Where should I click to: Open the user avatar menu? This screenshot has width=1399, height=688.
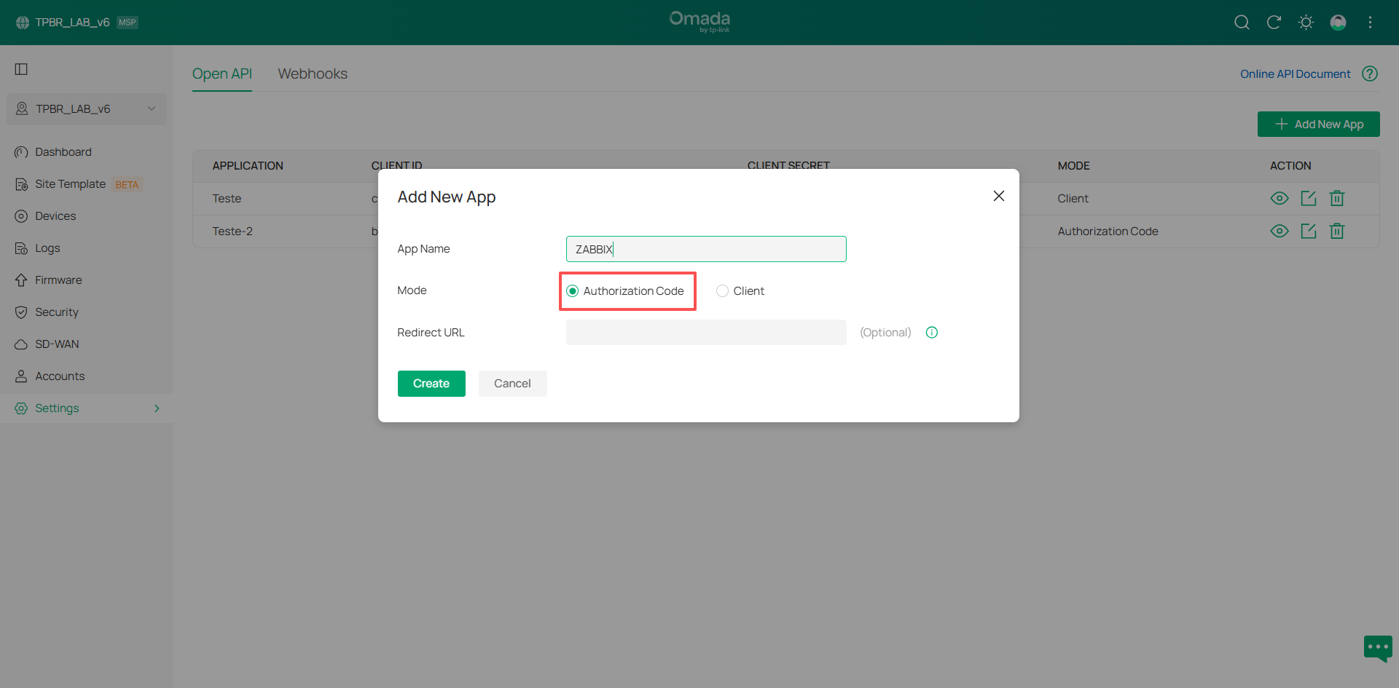[x=1338, y=23]
